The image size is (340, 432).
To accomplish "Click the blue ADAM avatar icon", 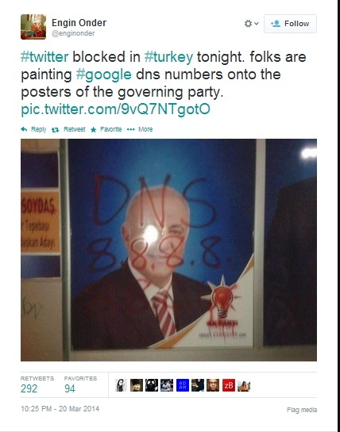I will coord(183,385).
